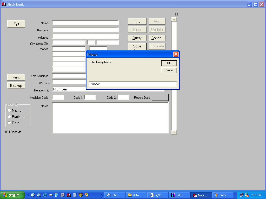Image resolution: width=266 pixels, height=199 pixels.
Task: Switch to the data folder taskbar window
Action: [136, 195]
